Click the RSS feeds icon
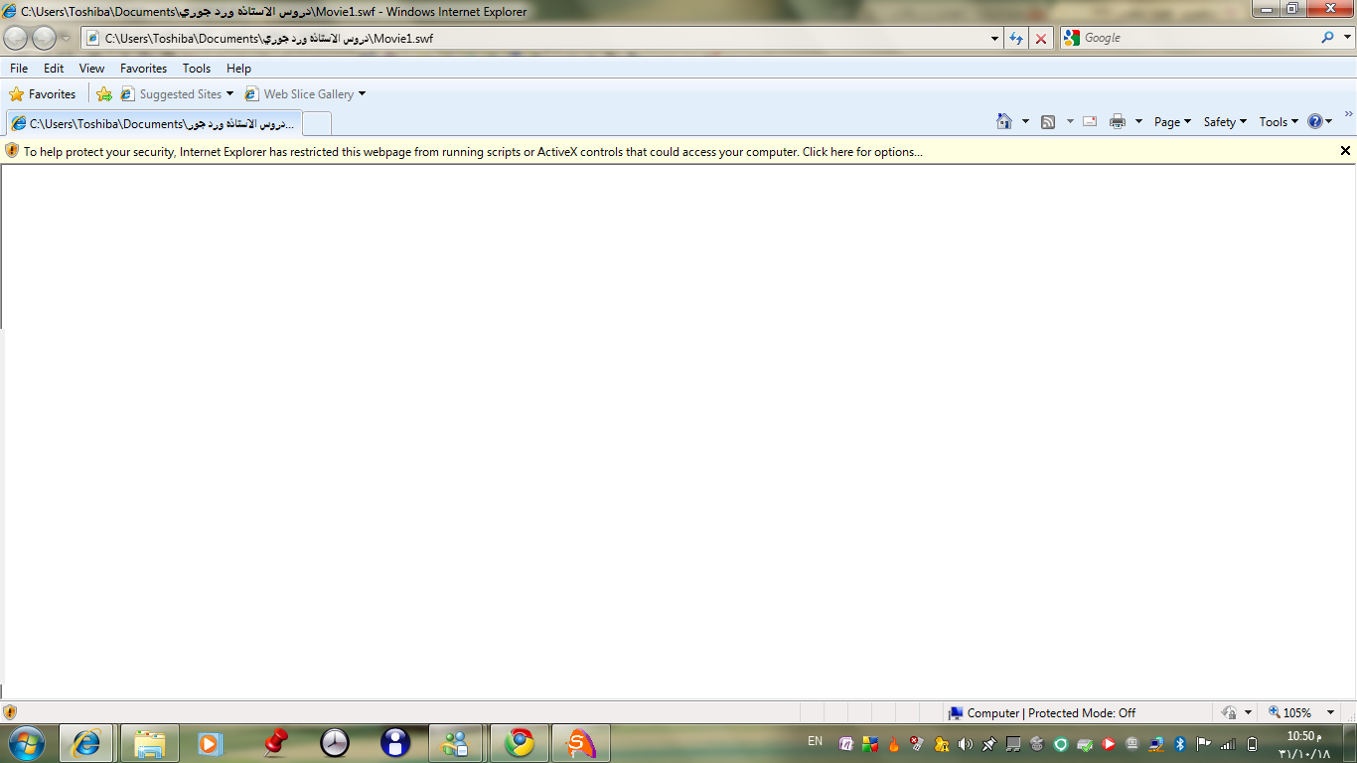The image size is (1357, 763). [1048, 121]
